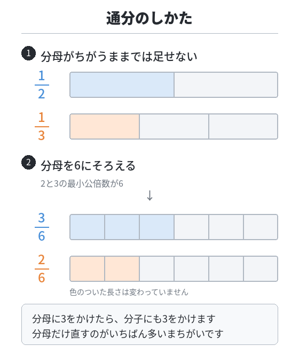
Task: Click the shaded blue half of 1/2 bar
Action: coord(122,85)
